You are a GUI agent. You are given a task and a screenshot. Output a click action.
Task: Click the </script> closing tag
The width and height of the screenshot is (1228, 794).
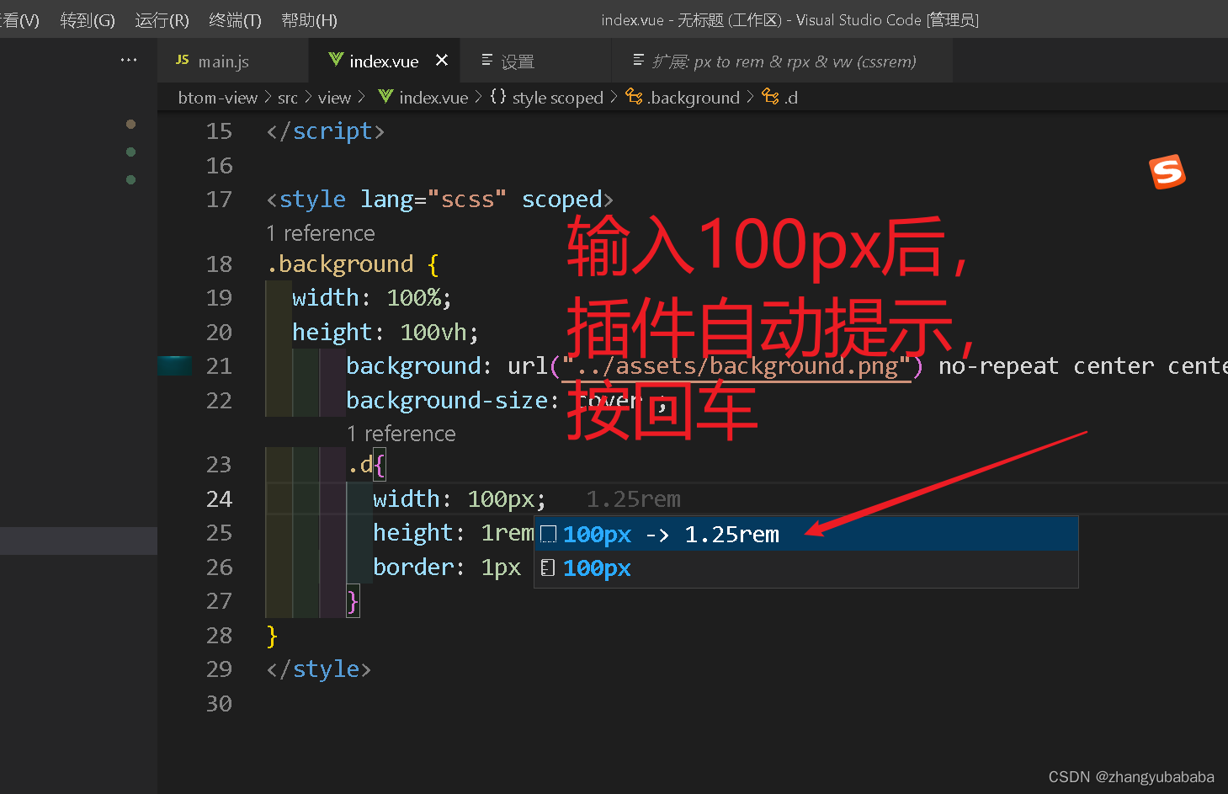click(326, 131)
